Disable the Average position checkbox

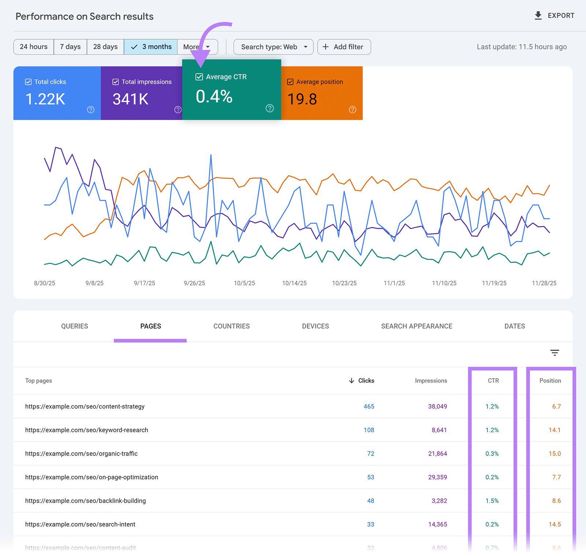(x=290, y=81)
